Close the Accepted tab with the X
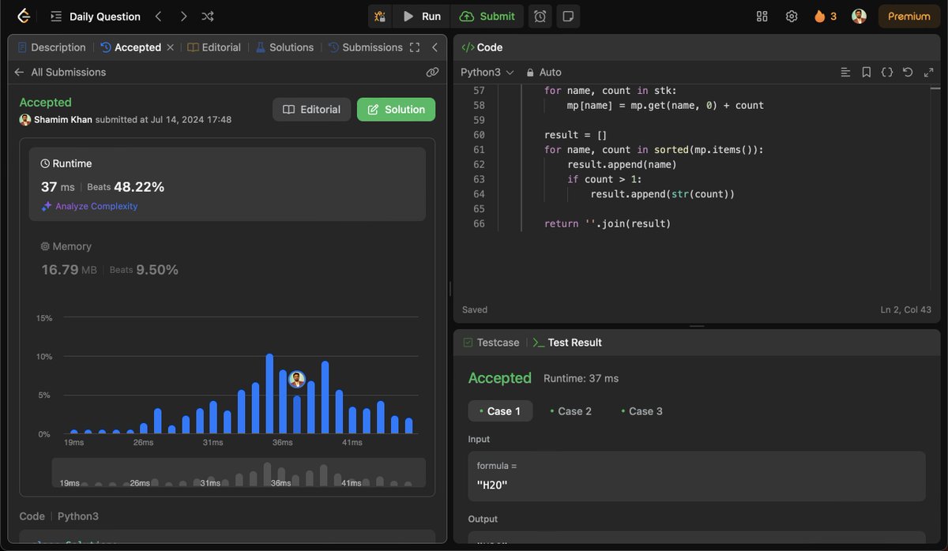948x551 pixels. tap(170, 47)
